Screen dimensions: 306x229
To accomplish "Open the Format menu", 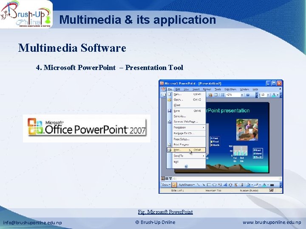I will click(207, 89).
